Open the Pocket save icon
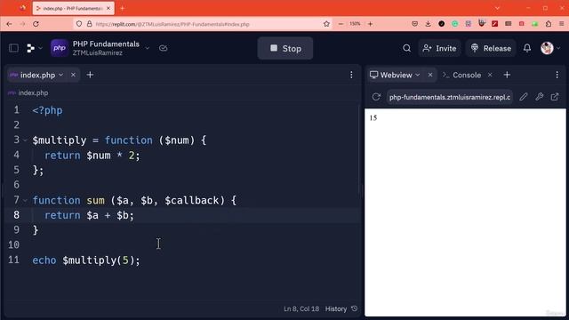 point(415,24)
